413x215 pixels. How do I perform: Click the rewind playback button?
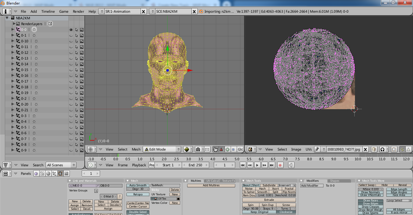coord(250,165)
